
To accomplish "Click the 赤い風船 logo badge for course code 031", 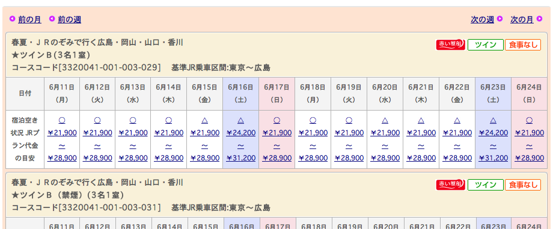I will [x=450, y=185].
